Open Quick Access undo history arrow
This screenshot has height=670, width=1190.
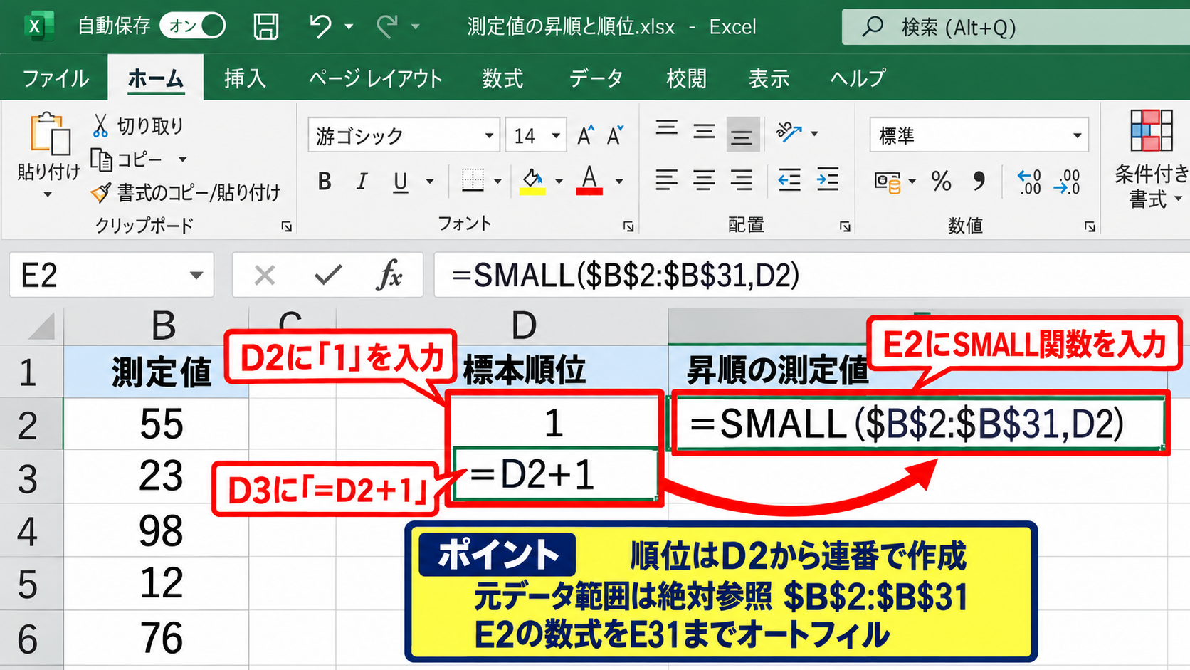coord(349,27)
